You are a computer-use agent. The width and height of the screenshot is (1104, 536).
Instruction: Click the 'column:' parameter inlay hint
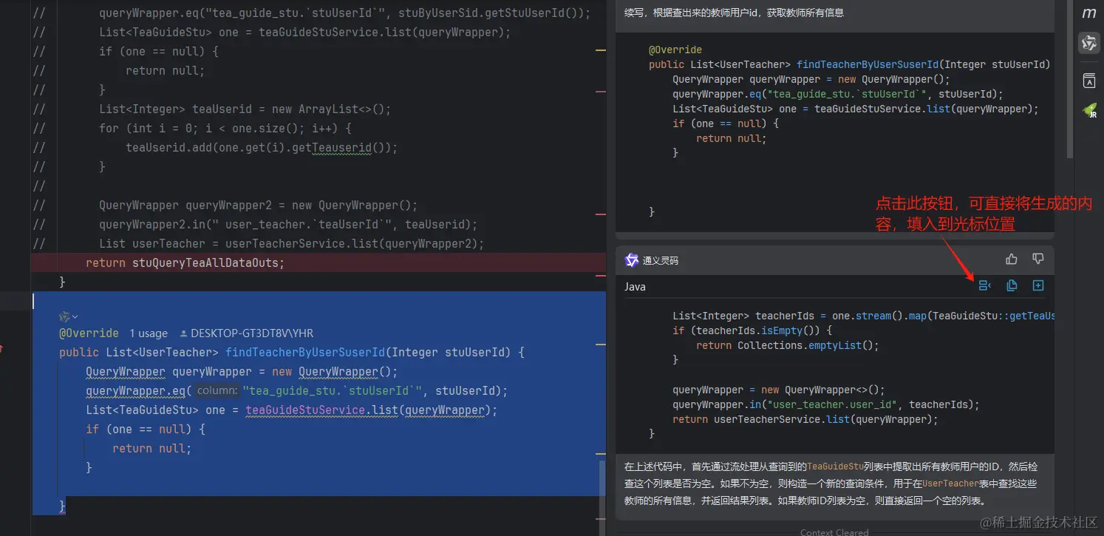pyautogui.click(x=217, y=391)
